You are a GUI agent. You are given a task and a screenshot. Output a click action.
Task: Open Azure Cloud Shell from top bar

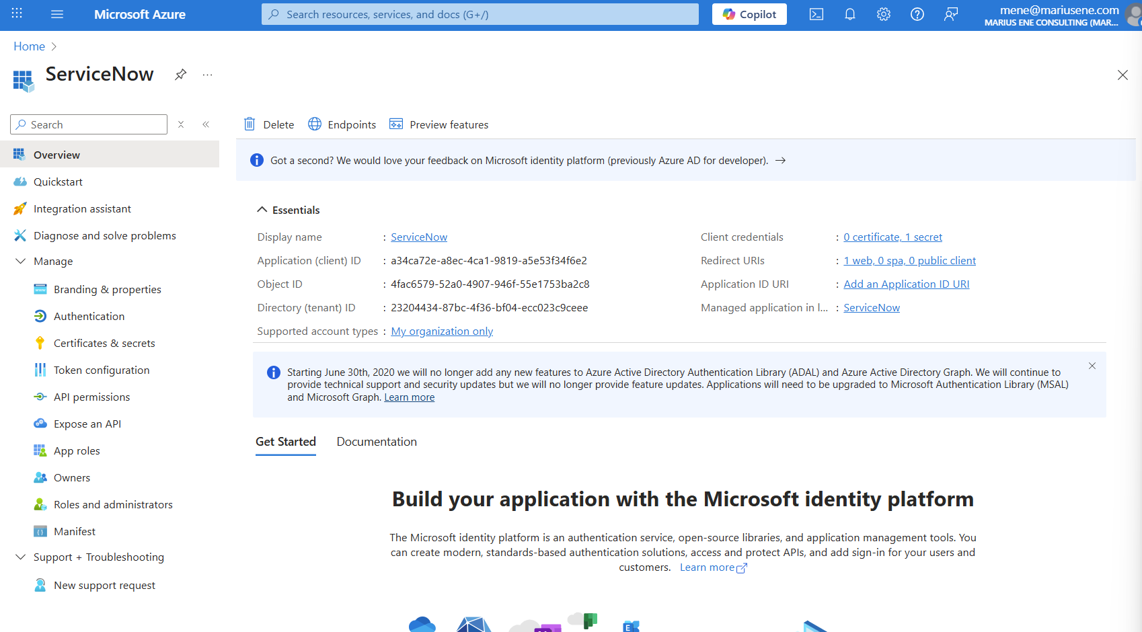[x=816, y=14]
